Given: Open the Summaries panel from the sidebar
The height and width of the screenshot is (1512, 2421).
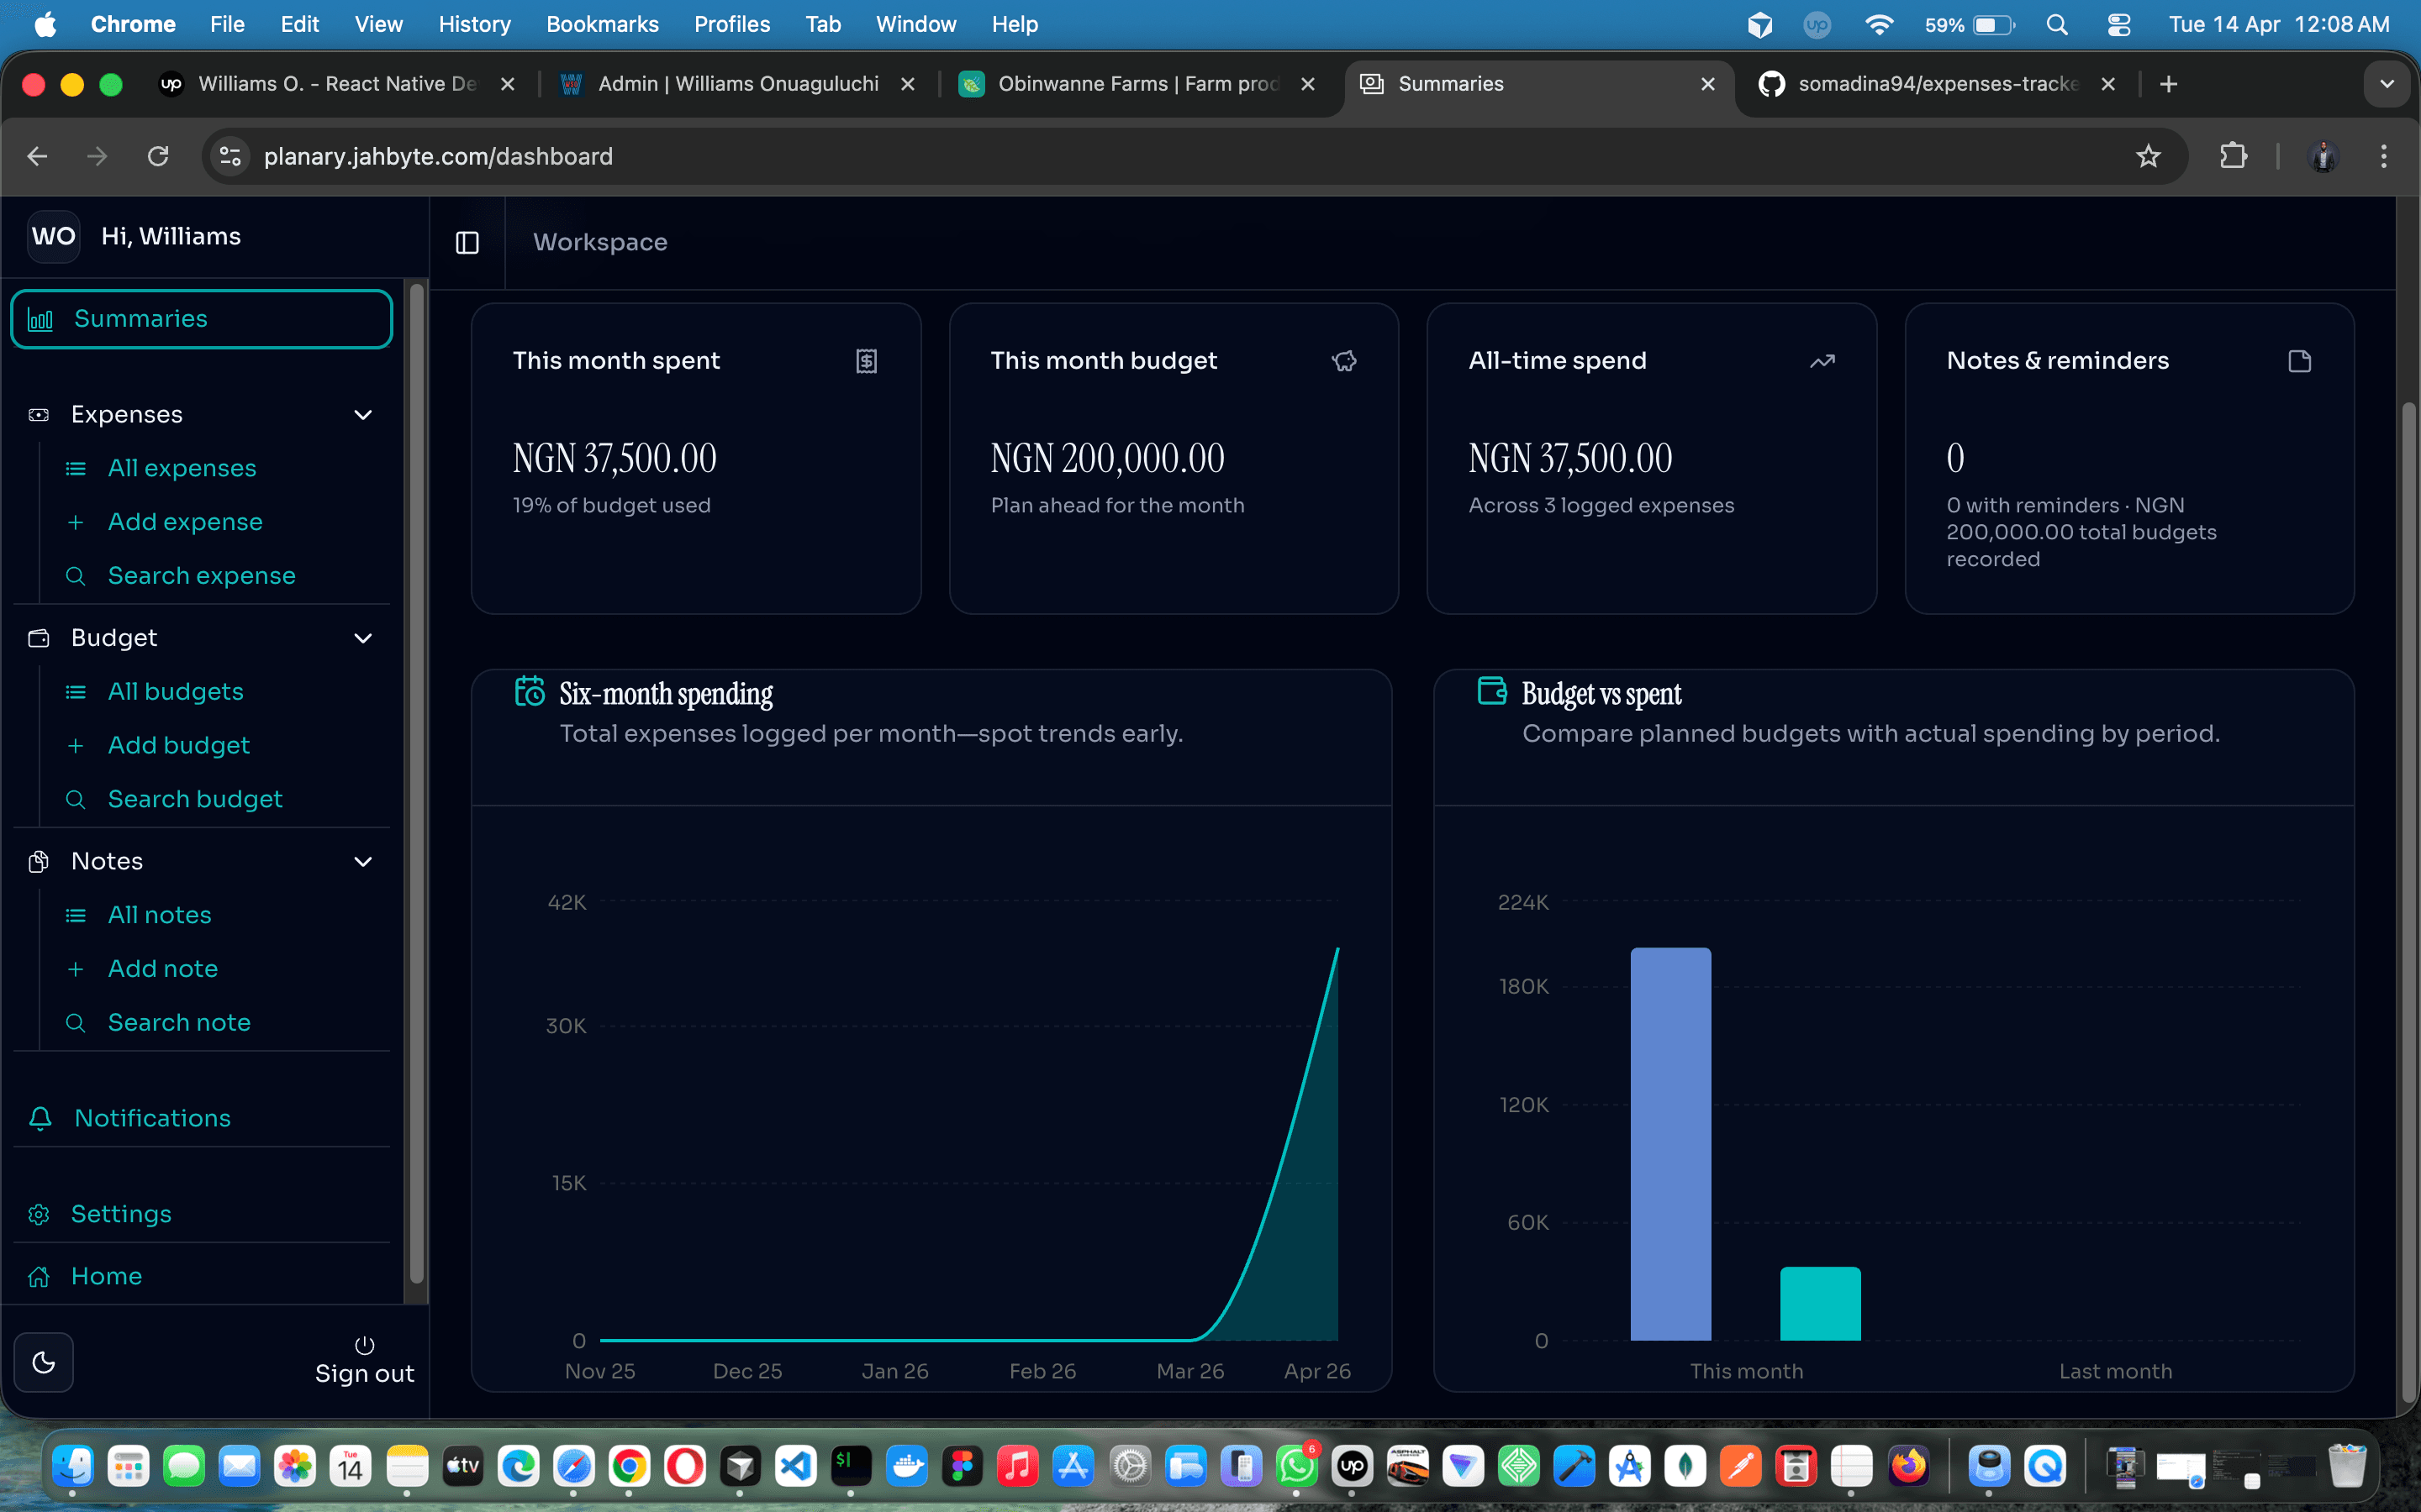Looking at the screenshot, I should 141,318.
